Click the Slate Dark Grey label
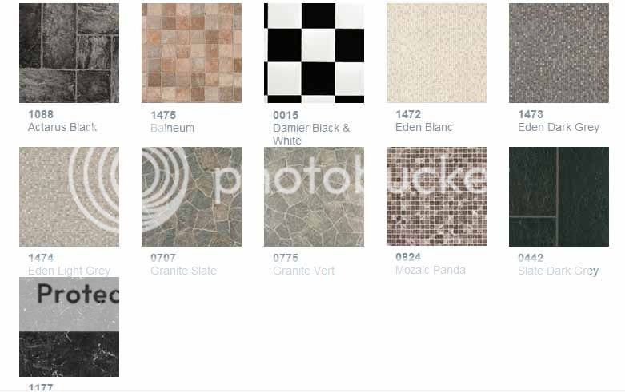This screenshot has width=625, height=392. pyautogui.click(x=558, y=271)
